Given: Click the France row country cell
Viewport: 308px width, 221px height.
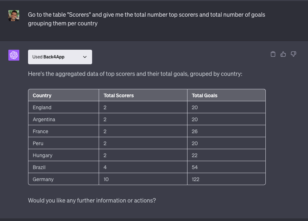Looking at the screenshot, I should (x=63, y=131).
